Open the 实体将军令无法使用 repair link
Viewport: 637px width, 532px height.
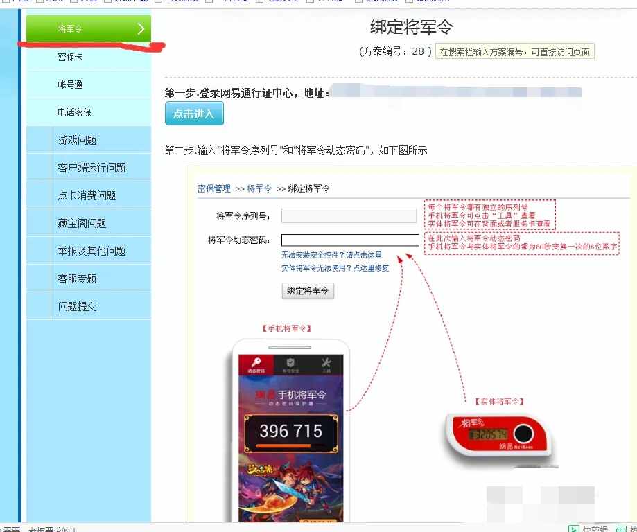[x=335, y=268]
